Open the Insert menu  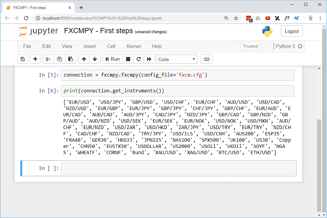click(x=90, y=46)
